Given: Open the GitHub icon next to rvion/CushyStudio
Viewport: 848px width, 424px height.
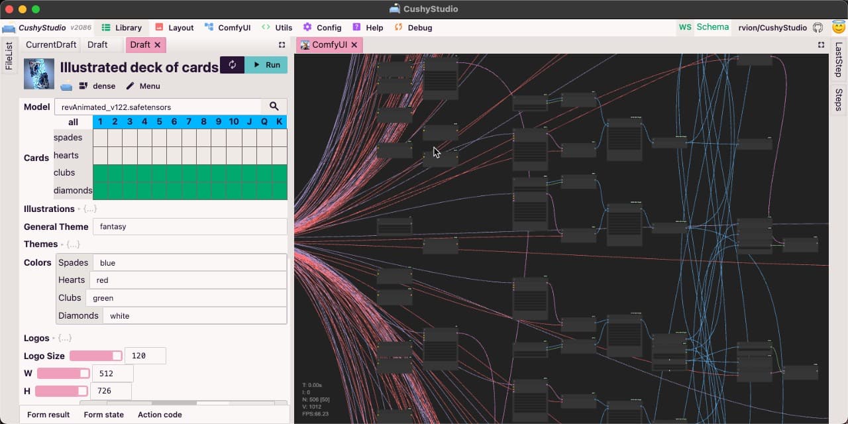Looking at the screenshot, I should point(818,28).
